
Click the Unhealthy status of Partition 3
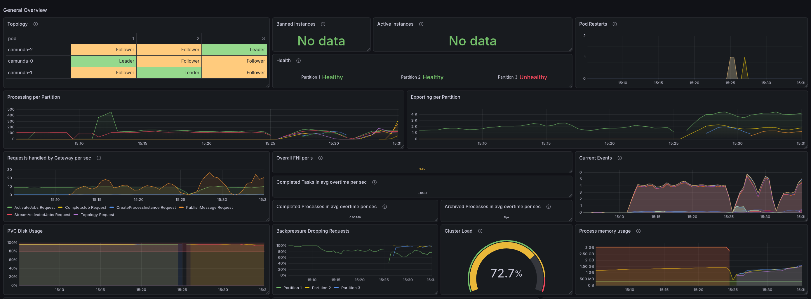(x=533, y=77)
